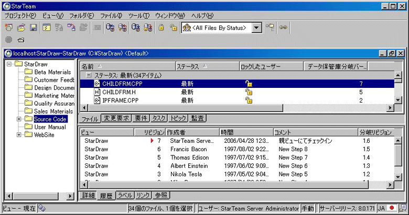Image resolution: width=409 pixels, height=215 pixels.
Task: Click the red-arrow window transfer toolbar icon
Action: click(x=71, y=27)
